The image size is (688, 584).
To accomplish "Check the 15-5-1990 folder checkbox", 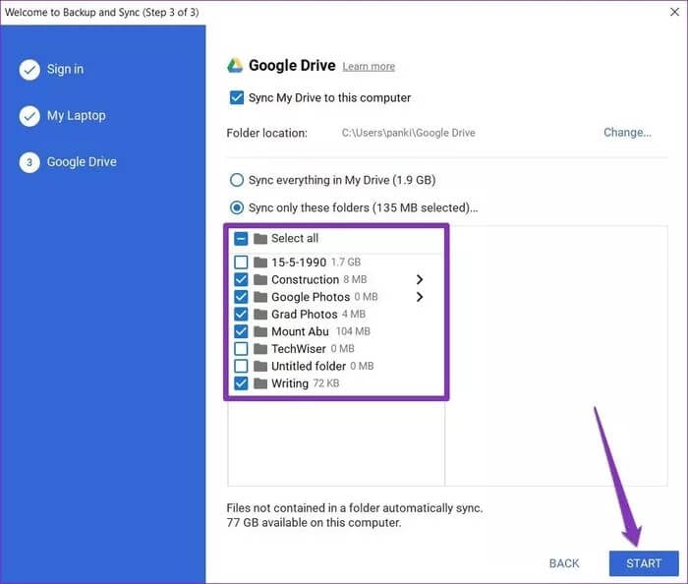I will pos(241,263).
